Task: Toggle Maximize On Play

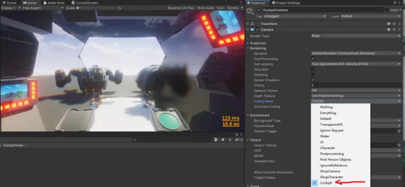Action: point(180,8)
